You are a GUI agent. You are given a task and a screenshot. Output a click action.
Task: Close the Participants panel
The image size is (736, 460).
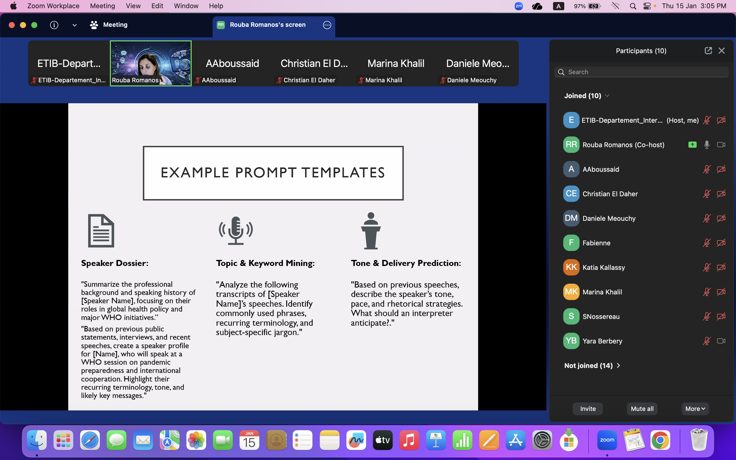(721, 51)
